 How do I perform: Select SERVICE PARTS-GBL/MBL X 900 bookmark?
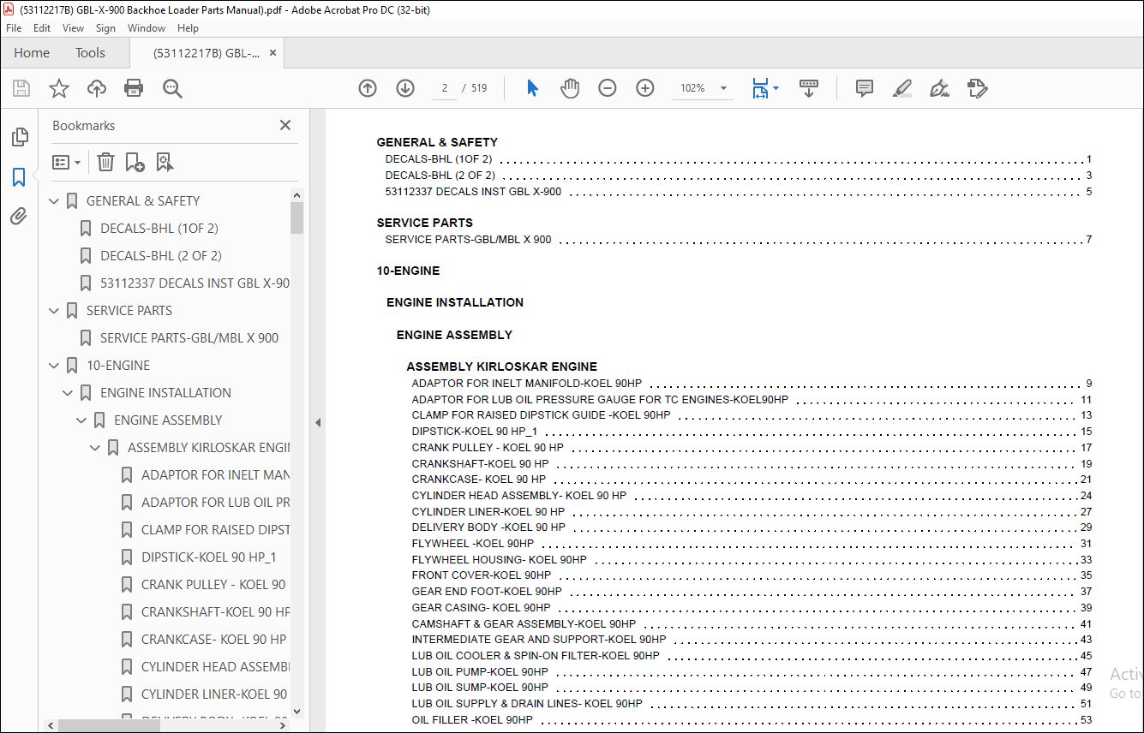tap(189, 338)
